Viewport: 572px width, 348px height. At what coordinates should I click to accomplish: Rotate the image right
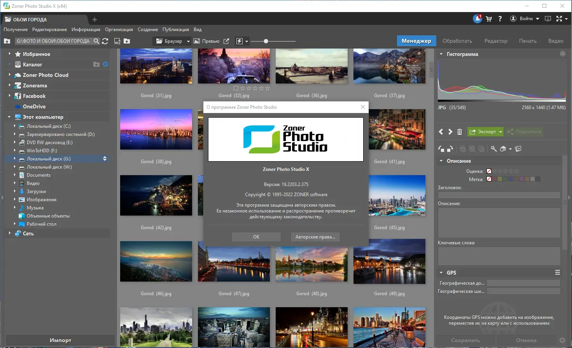pos(450,149)
